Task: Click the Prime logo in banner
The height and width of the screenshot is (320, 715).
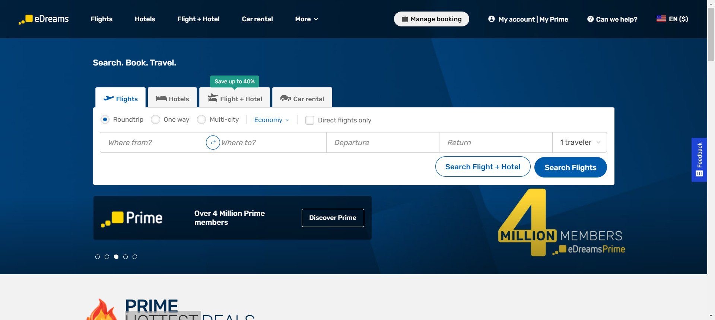Action: pyautogui.click(x=132, y=218)
